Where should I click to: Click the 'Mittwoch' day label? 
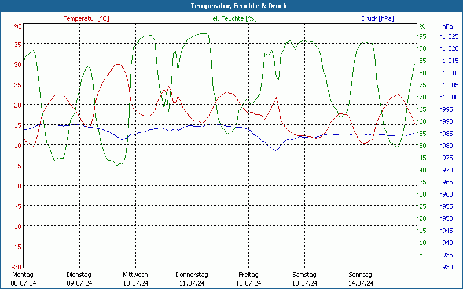tap(135, 275)
